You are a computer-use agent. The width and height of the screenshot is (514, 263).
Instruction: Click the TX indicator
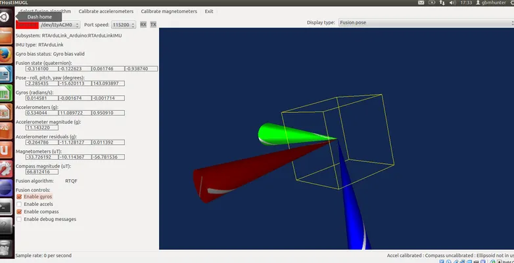153,24
